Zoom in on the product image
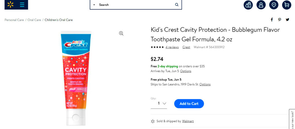Screen dimensions: 295x129 121,33
